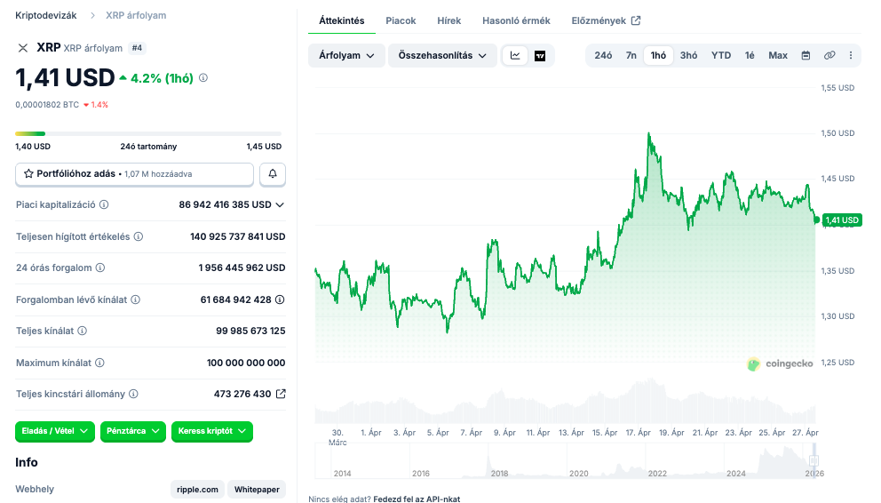Switch to the Hasonló érmék tab
The width and height of the screenshot is (881, 503).
(x=516, y=20)
